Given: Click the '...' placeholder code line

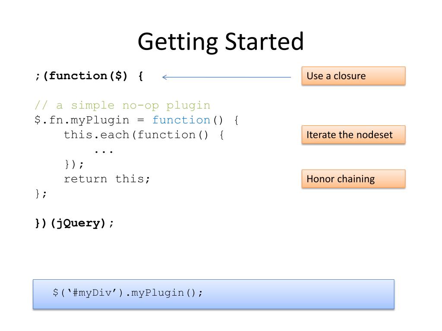Looking at the screenshot, I should pos(104,151).
